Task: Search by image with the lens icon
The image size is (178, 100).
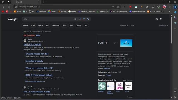Action: 84,19
